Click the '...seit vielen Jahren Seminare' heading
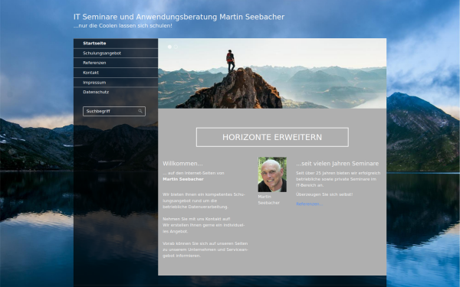This screenshot has width=460, height=287. (337, 164)
